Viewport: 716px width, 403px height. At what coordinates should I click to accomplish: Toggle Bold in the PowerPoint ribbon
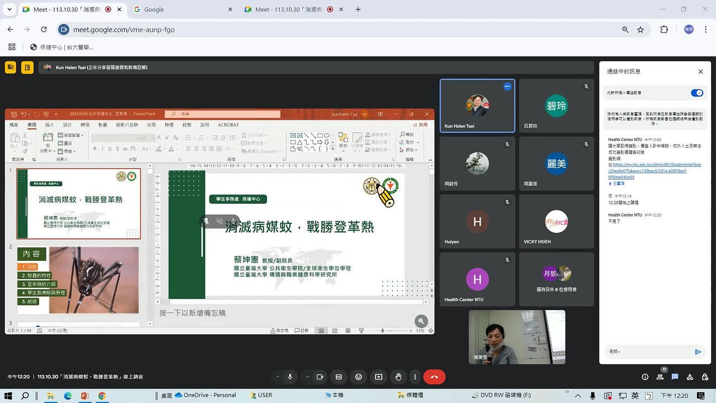pos(95,148)
